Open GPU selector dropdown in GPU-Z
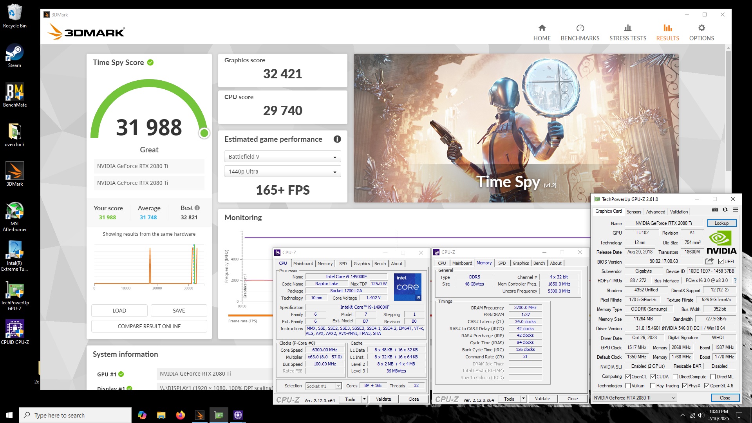The height and width of the screenshot is (423, 752). (x=634, y=398)
